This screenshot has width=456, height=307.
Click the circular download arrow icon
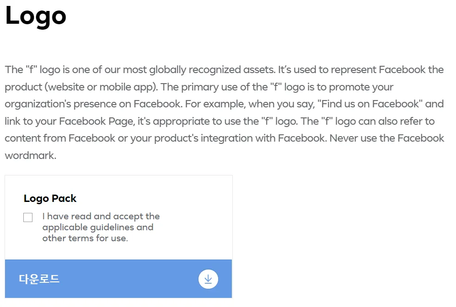coord(208,279)
